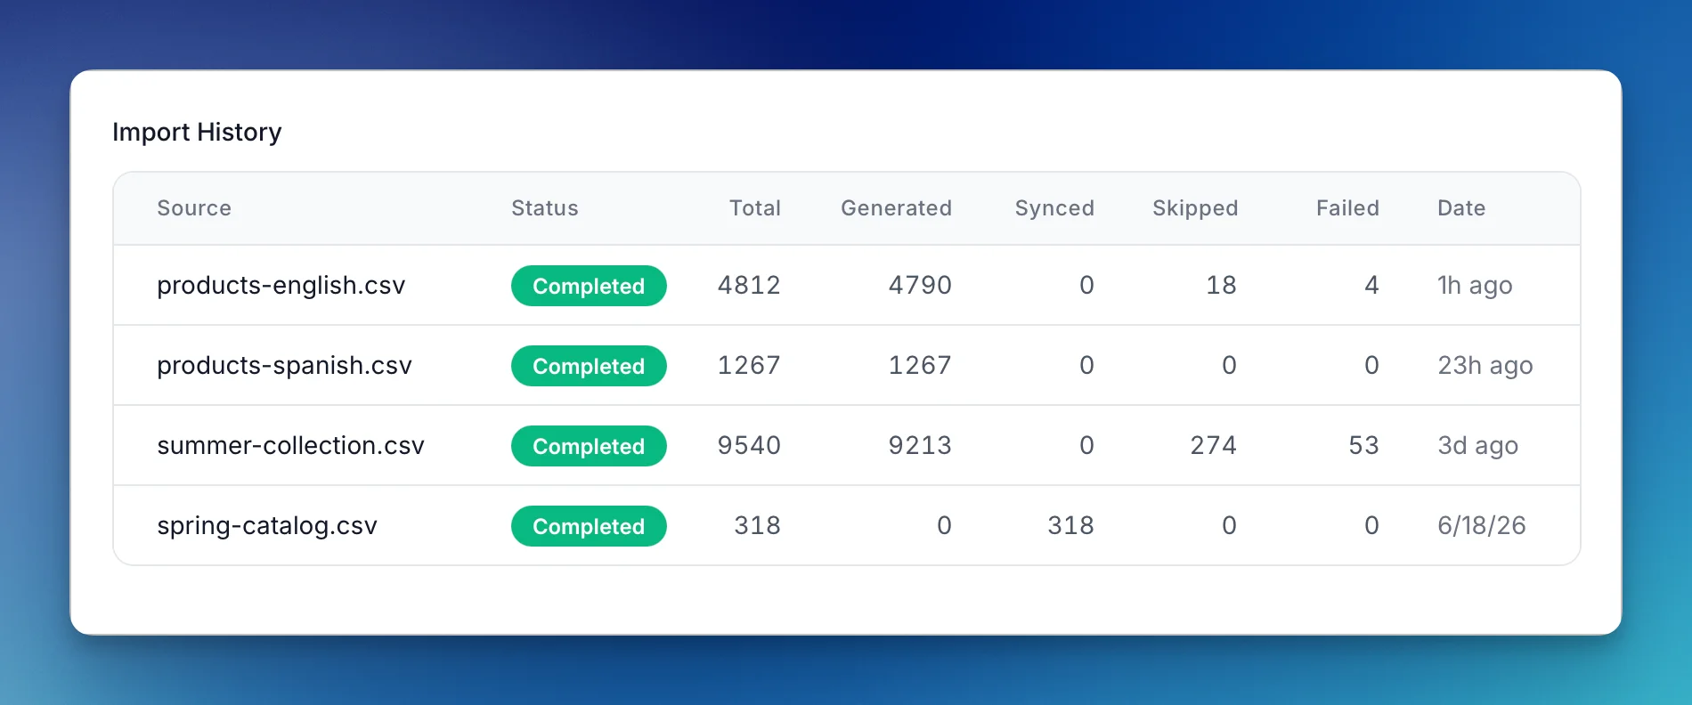Select the Source column header
1692x705 pixels.
[x=194, y=208]
